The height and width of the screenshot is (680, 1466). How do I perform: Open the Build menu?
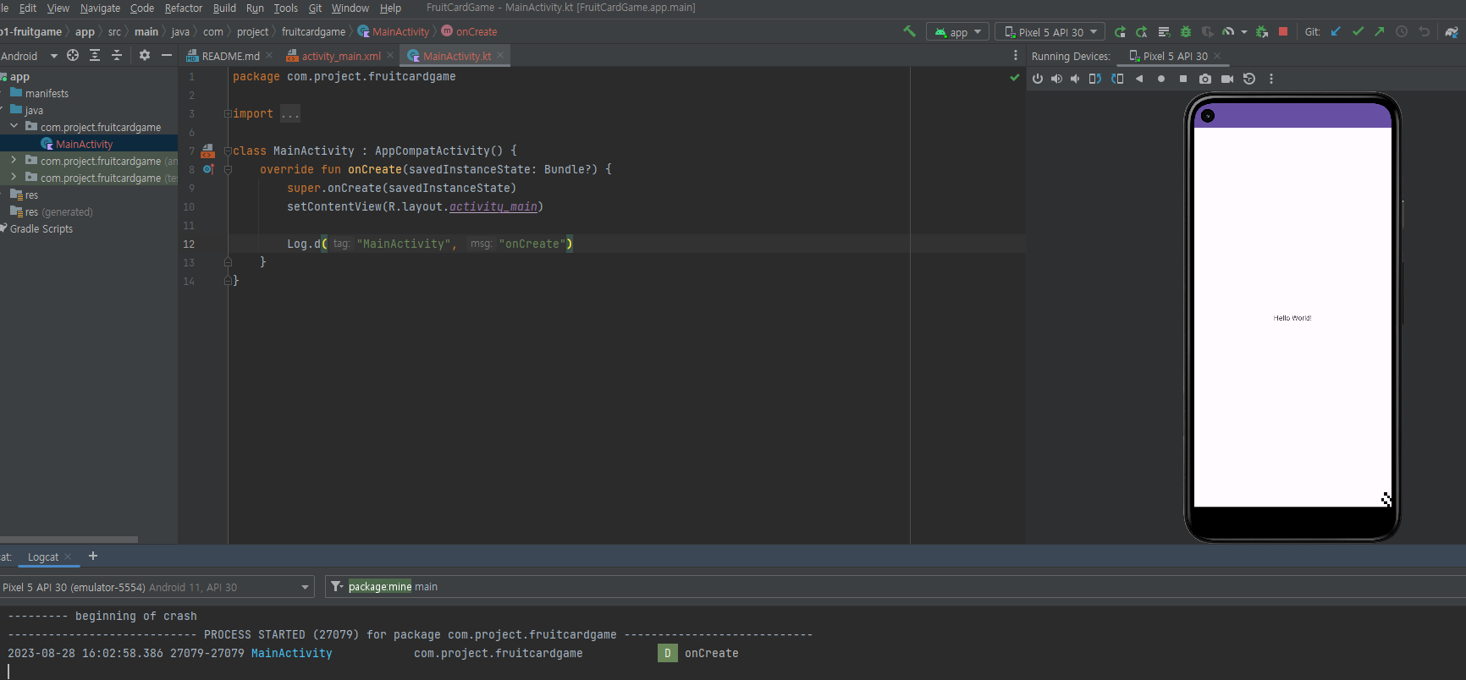[x=224, y=8]
